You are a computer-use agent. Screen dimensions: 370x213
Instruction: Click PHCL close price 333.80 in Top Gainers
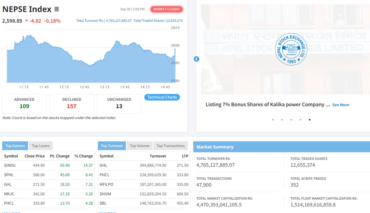(x=38, y=203)
